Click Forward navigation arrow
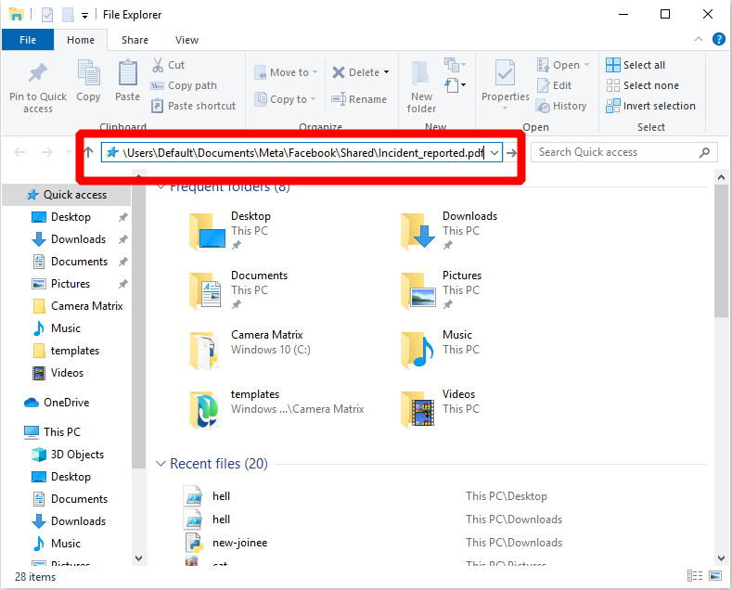 point(46,152)
